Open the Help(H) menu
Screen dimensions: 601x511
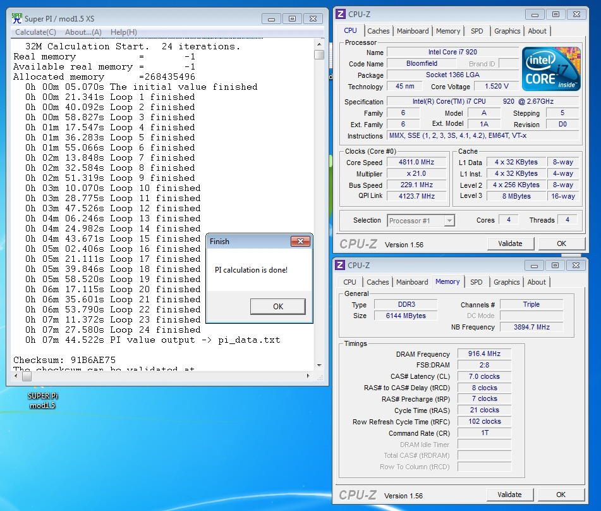click(x=123, y=32)
